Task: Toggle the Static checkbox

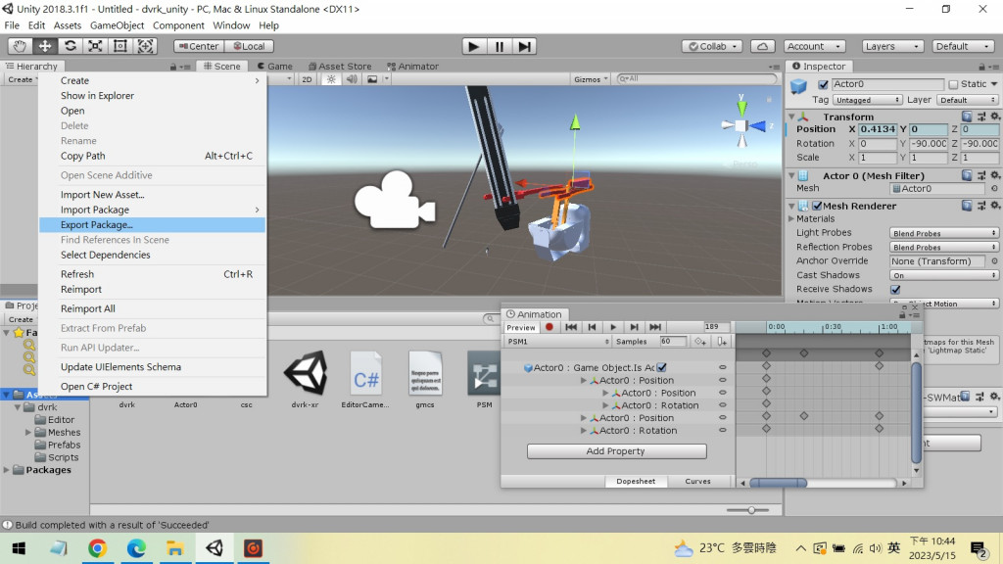Action: click(953, 84)
